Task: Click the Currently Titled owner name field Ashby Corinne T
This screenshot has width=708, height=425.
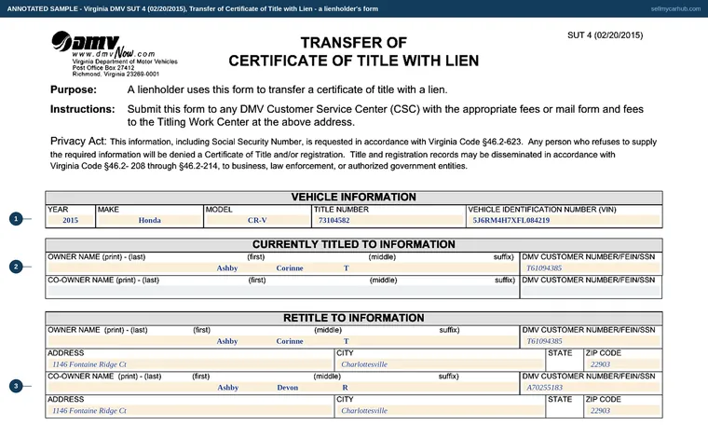Action: coord(282,268)
